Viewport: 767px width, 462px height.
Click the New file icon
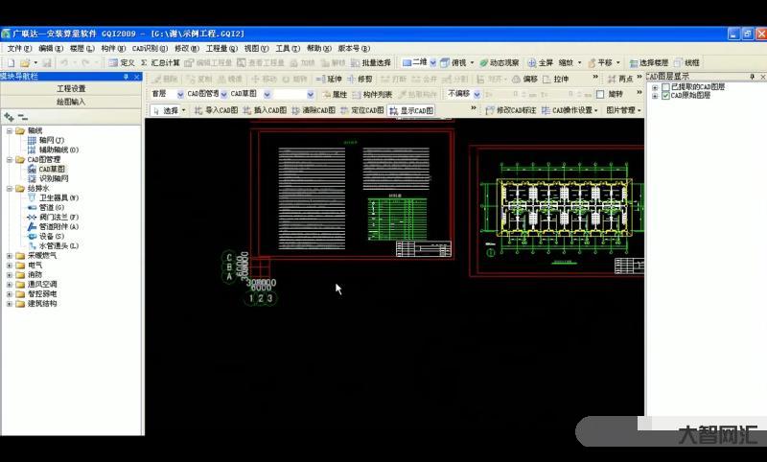(x=11, y=62)
